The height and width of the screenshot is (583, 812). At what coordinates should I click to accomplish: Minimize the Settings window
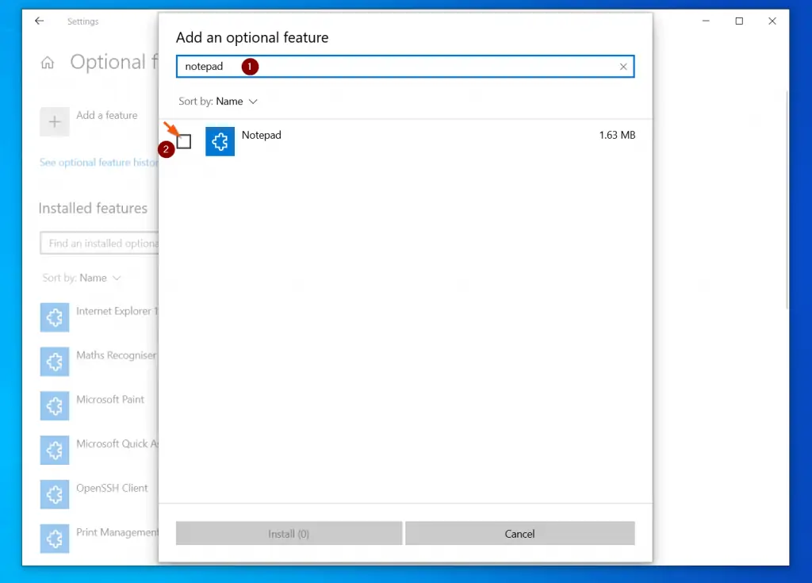(x=706, y=21)
